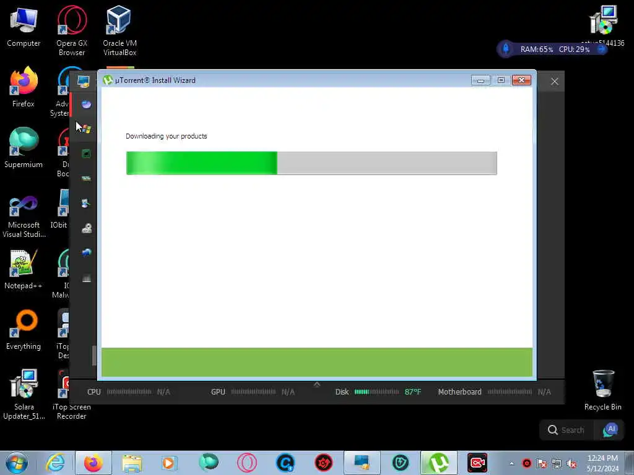Click the CPU: 29% readout on widget
Viewport: 634px width, 475px height.
[x=574, y=49]
